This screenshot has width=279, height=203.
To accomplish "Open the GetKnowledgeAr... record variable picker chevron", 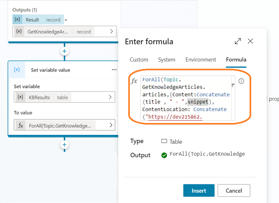I will [111, 32].
